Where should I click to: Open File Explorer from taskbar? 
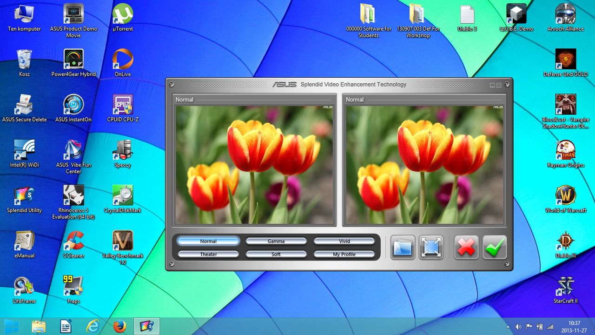39,326
